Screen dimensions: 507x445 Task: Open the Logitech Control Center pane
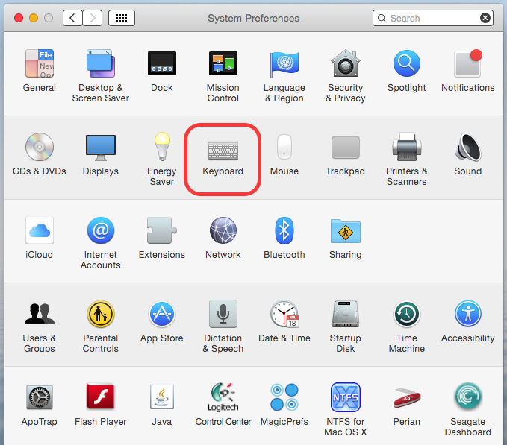223,398
